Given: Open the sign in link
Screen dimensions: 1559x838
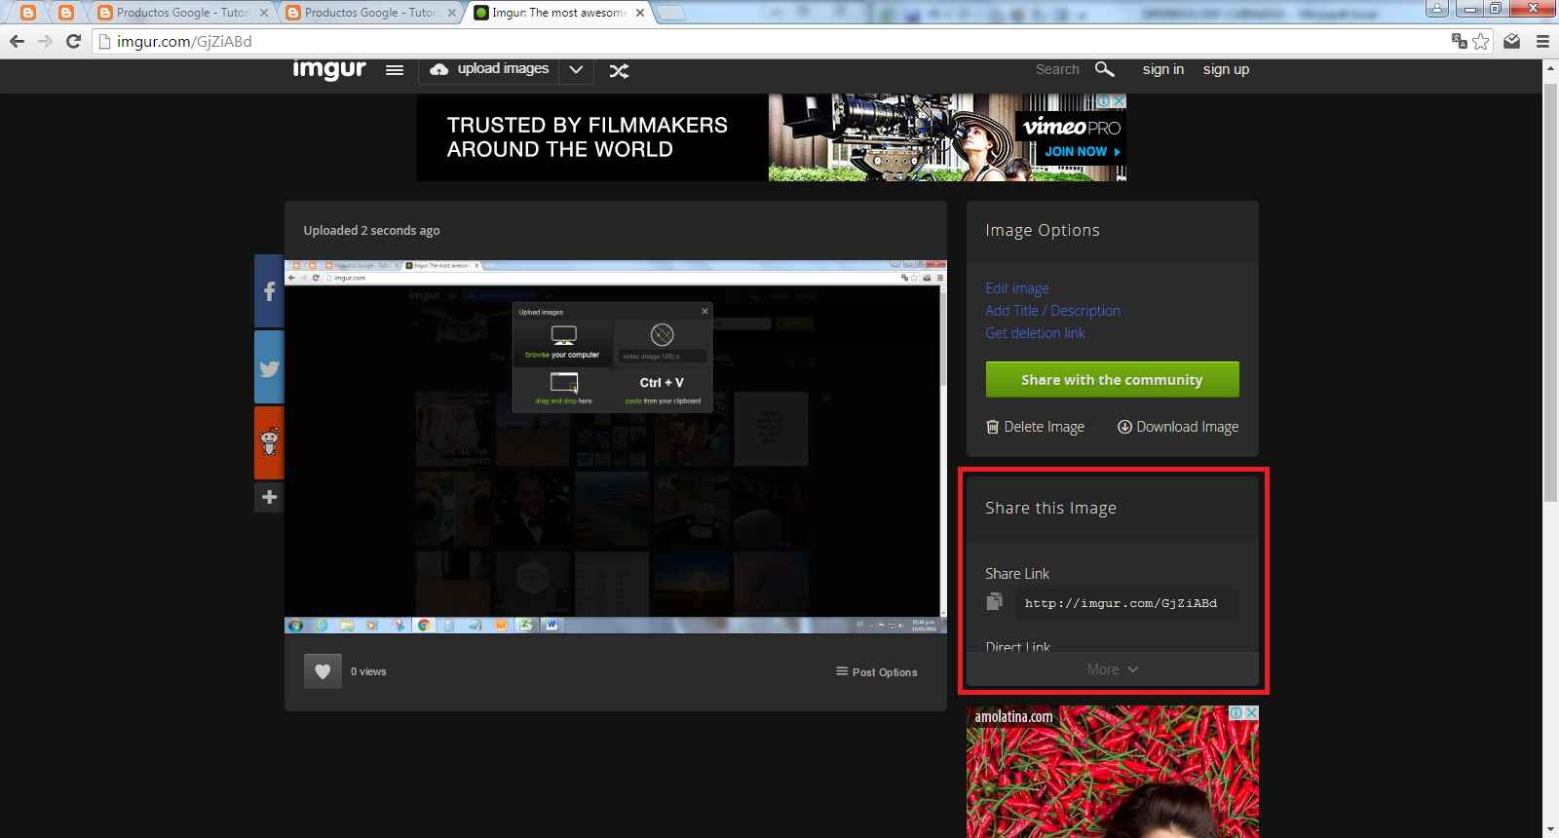Looking at the screenshot, I should (x=1163, y=69).
